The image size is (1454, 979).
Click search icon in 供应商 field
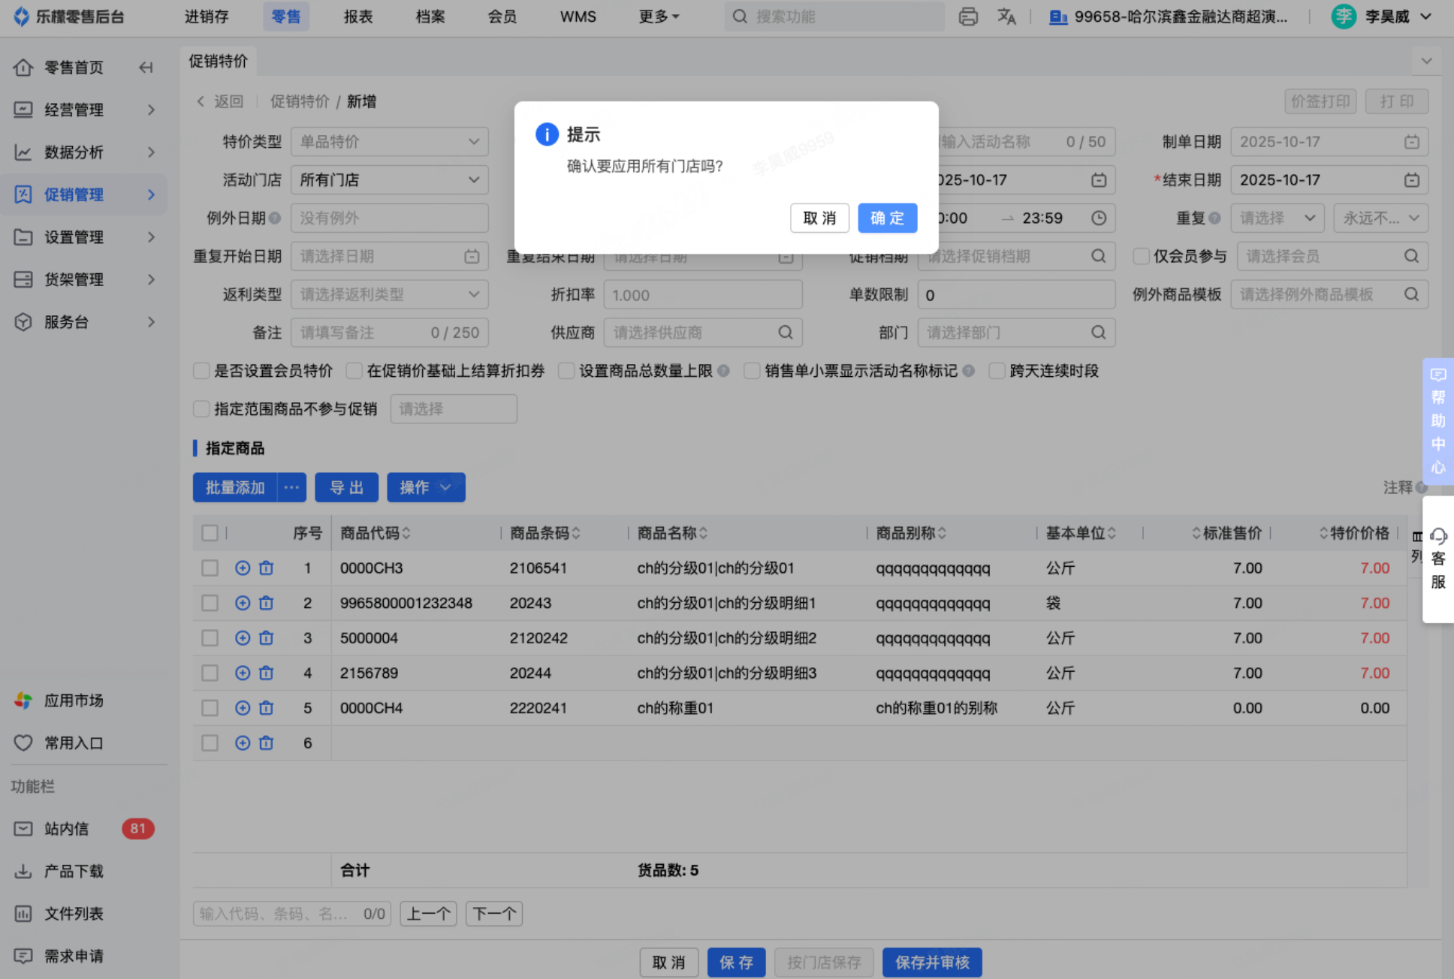tap(785, 333)
